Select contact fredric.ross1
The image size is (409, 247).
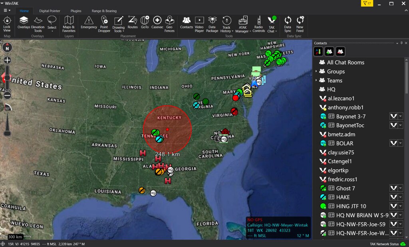pos(342,179)
